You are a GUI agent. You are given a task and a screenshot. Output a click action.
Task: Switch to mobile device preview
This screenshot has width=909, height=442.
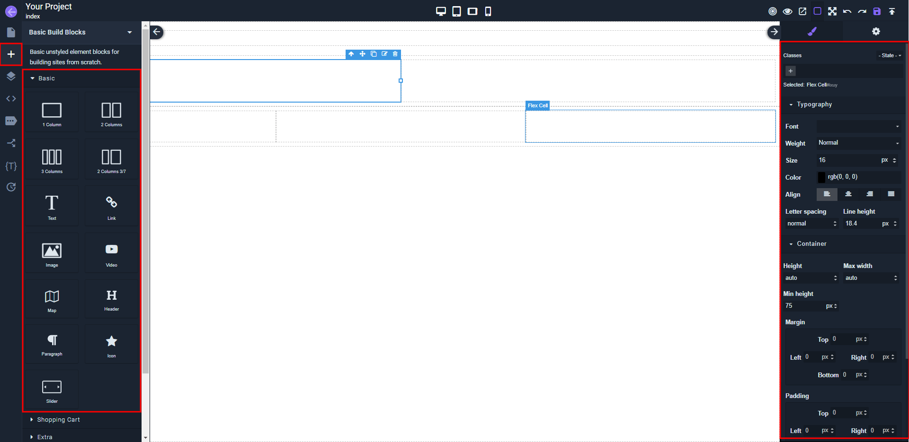tap(488, 11)
